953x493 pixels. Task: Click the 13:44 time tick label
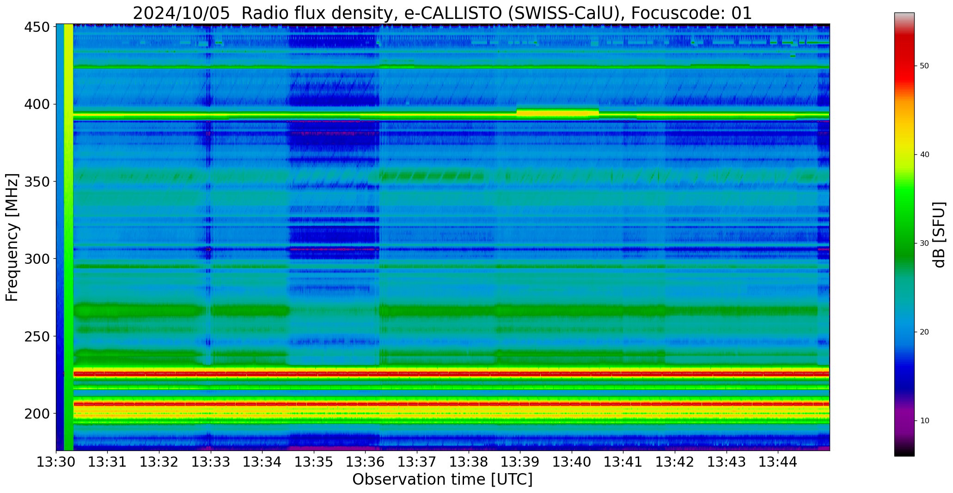click(x=778, y=462)
